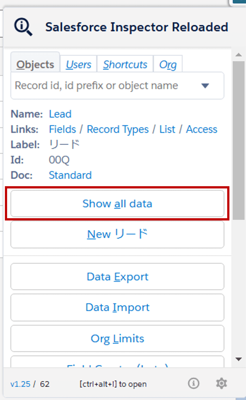The width and height of the screenshot is (246, 400).
Task: Switch to the Users tab
Action: pyautogui.click(x=78, y=64)
